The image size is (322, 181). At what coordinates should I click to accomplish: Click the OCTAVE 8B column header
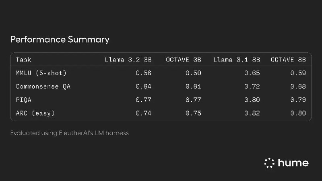coord(288,60)
